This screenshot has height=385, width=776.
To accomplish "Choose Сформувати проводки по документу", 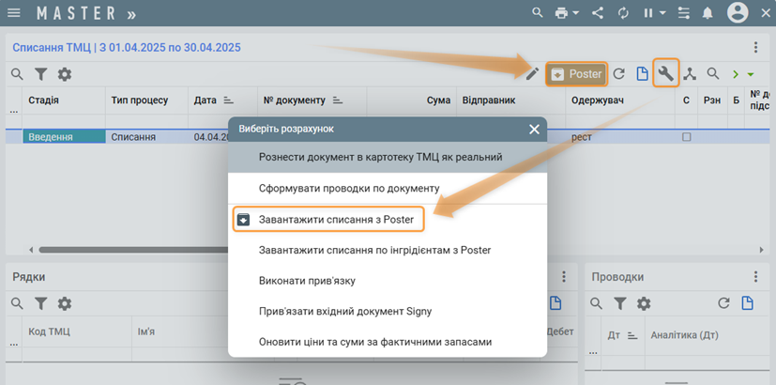I will coord(349,188).
